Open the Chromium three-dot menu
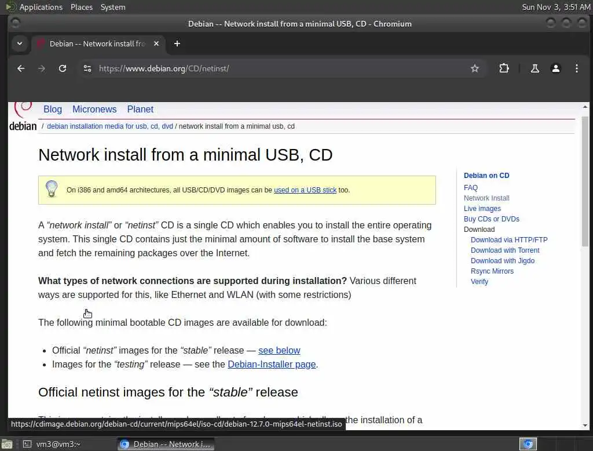This screenshot has height=451, width=593. coord(576,68)
